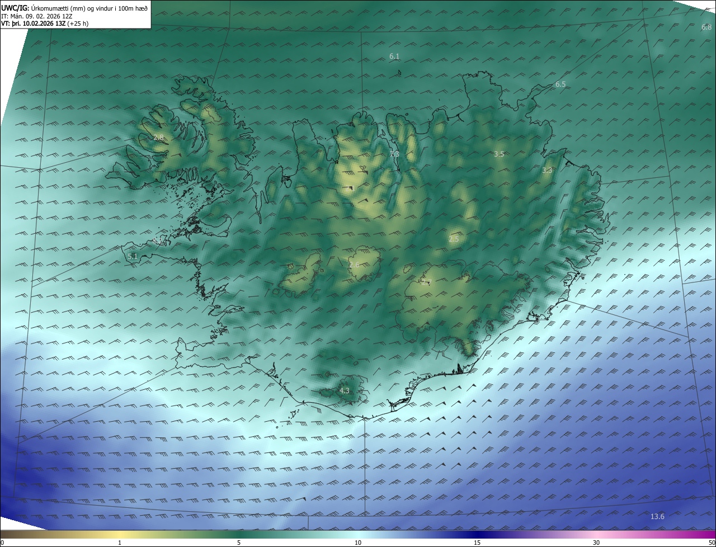Click the 2.5 value label

pyautogui.click(x=454, y=239)
